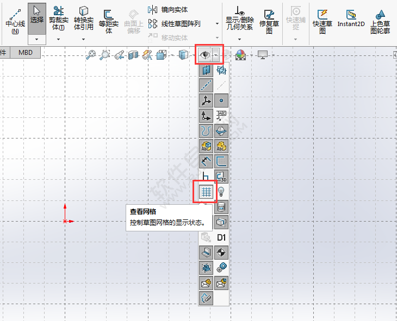This screenshot has width=397, height=321.
Task: Click View Orientation cube icon
Action: [161, 55]
